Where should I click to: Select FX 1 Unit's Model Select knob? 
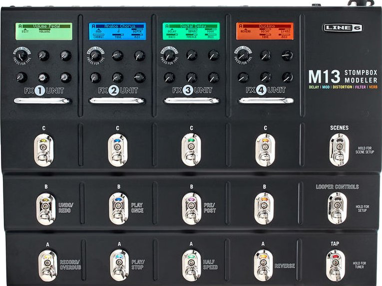coord(21,56)
